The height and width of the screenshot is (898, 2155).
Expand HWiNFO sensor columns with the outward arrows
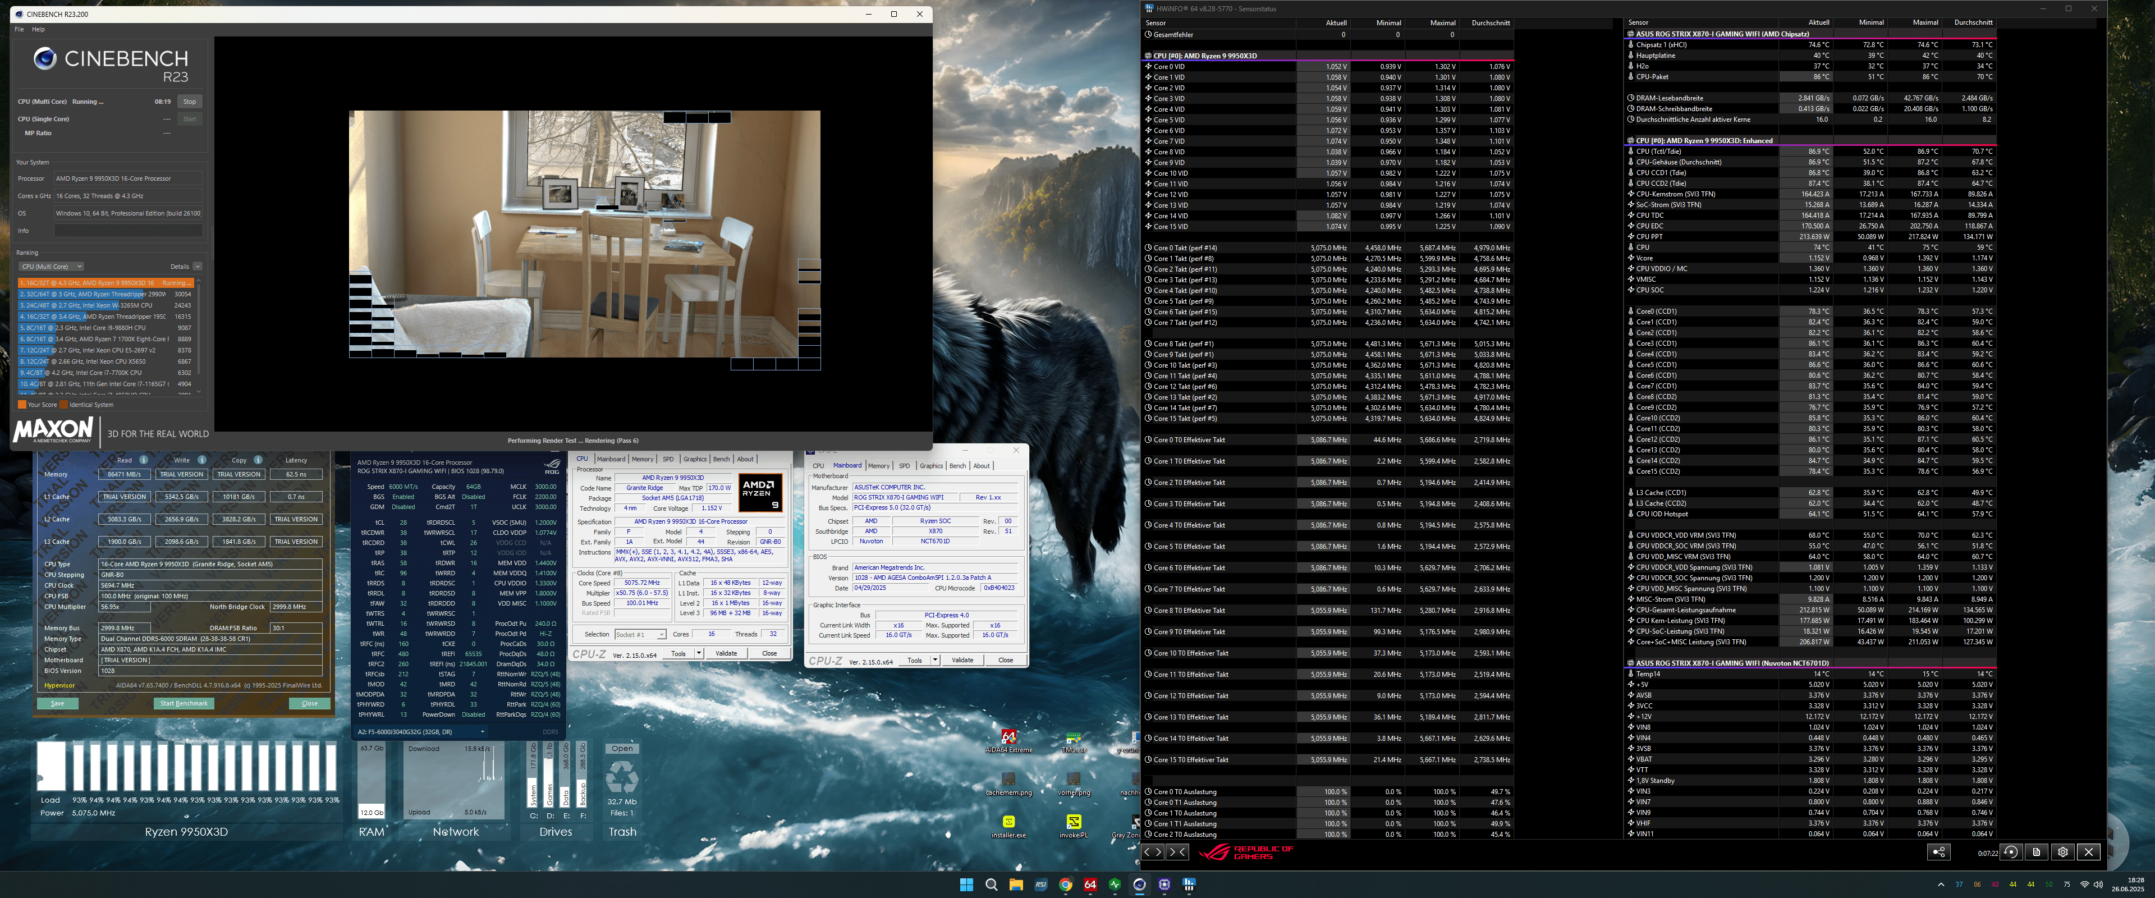(x=1153, y=852)
